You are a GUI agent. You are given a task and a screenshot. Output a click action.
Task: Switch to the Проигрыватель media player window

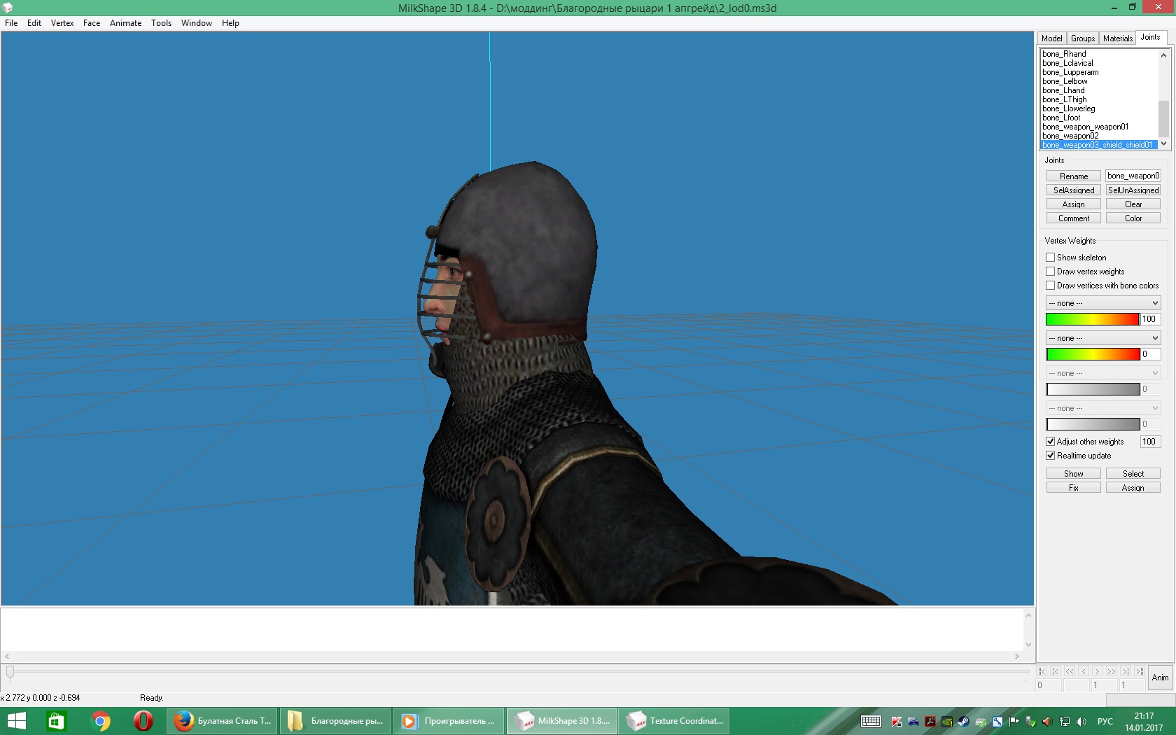[449, 721]
